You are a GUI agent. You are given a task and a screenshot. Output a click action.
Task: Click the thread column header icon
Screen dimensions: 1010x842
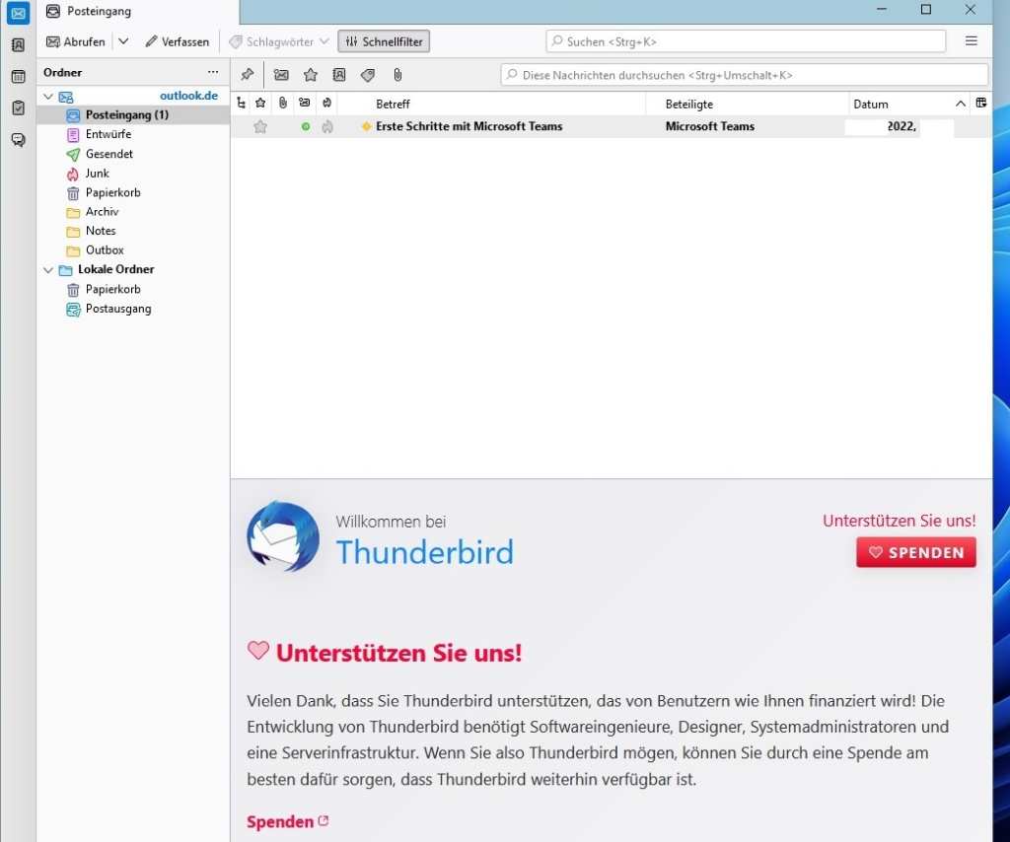click(x=241, y=103)
